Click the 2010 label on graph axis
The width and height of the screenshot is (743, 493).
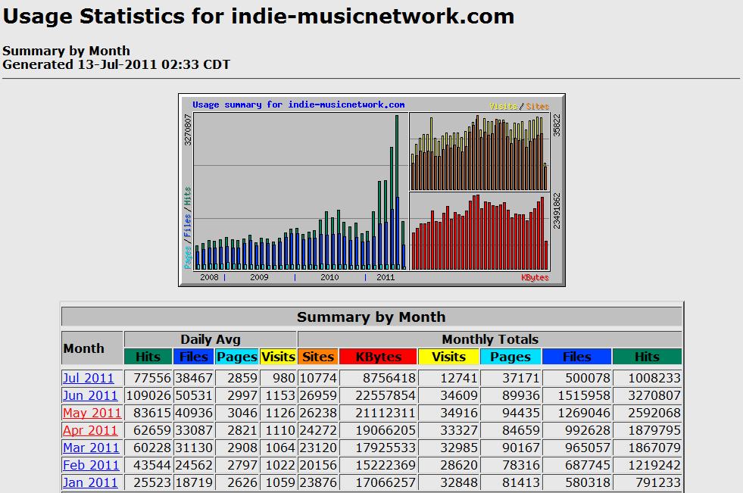click(x=329, y=277)
